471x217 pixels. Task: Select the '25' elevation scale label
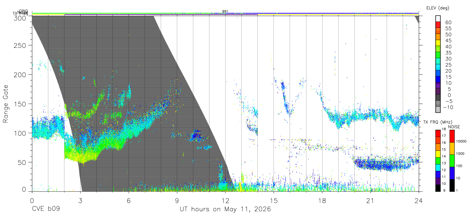click(448, 65)
